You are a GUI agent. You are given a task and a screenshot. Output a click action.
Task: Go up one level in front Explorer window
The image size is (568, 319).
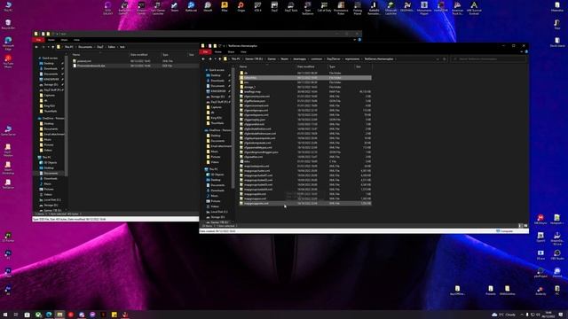(x=220, y=59)
